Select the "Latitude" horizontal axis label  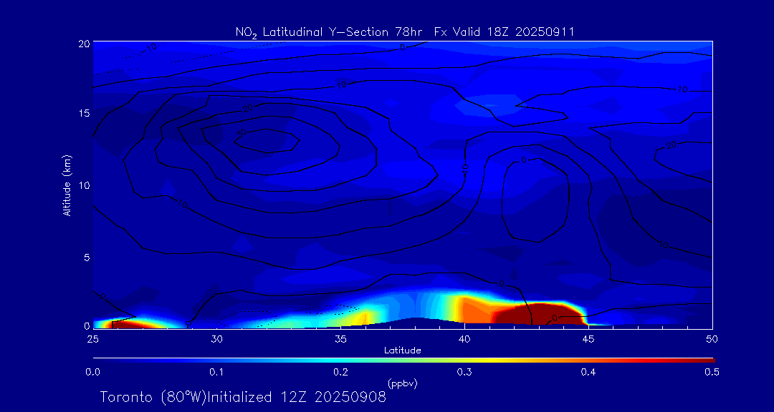point(402,350)
